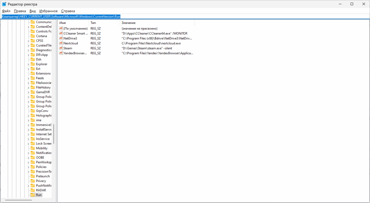The height and width of the screenshot is (203, 370).
Task: Click the Ext folder icon
Action: click(x=33, y=69)
